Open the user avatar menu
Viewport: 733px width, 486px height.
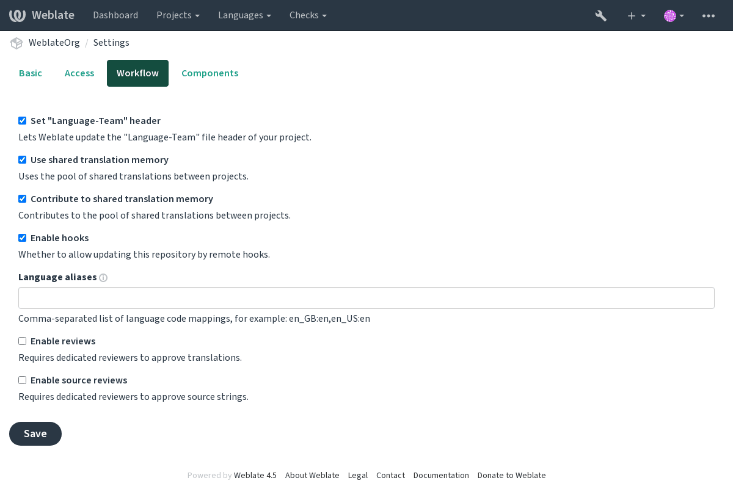[x=674, y=15]
